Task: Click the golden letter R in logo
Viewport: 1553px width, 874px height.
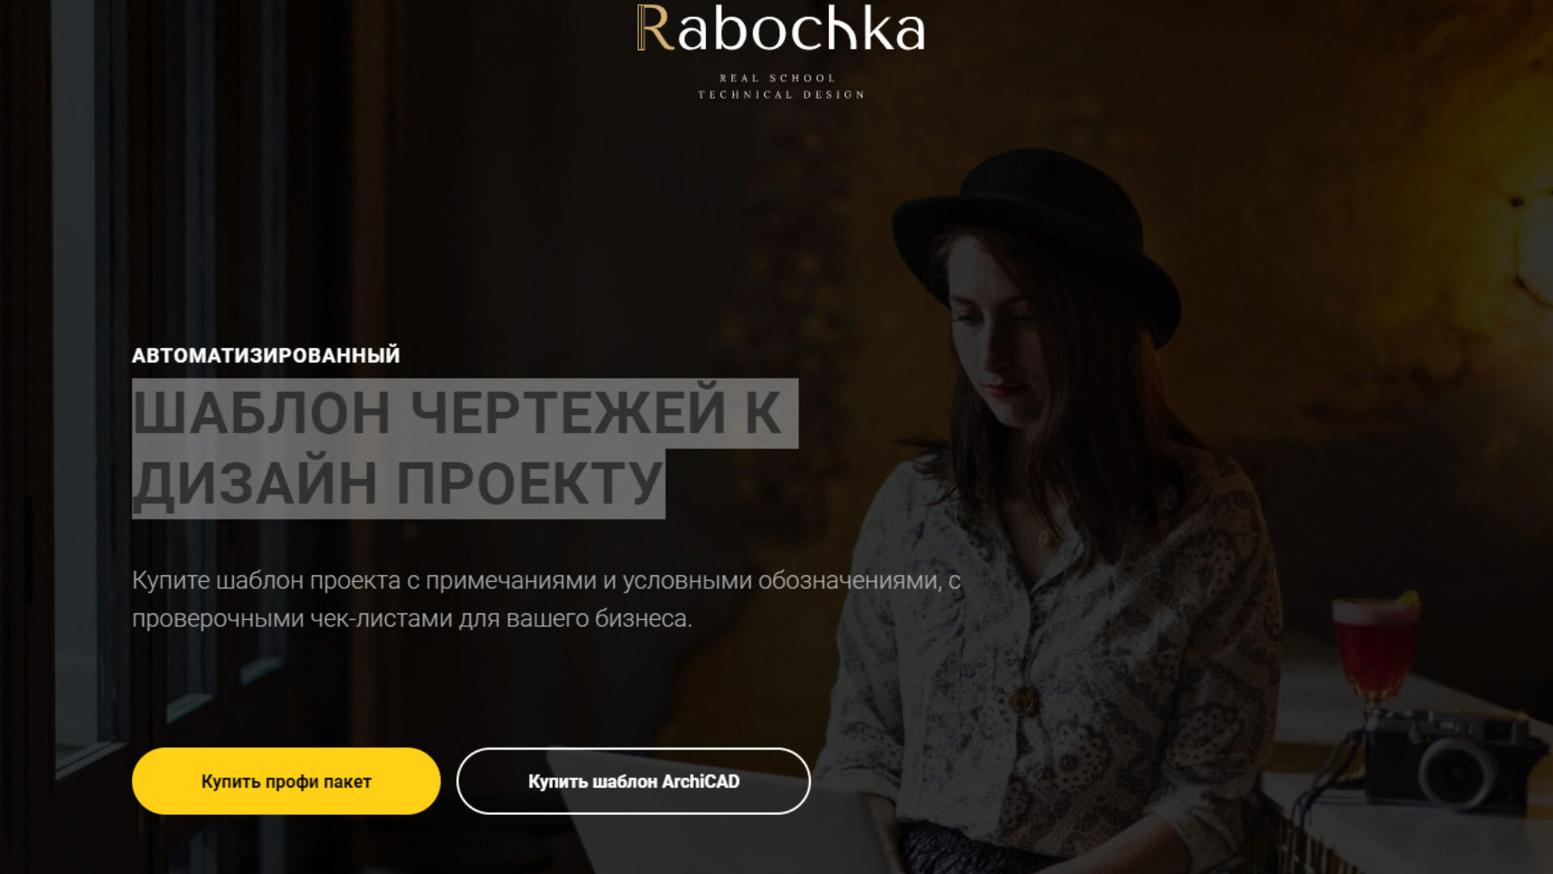Action: tap(655, 29)
